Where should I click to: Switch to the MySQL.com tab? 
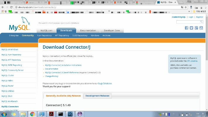pos(46,30)
